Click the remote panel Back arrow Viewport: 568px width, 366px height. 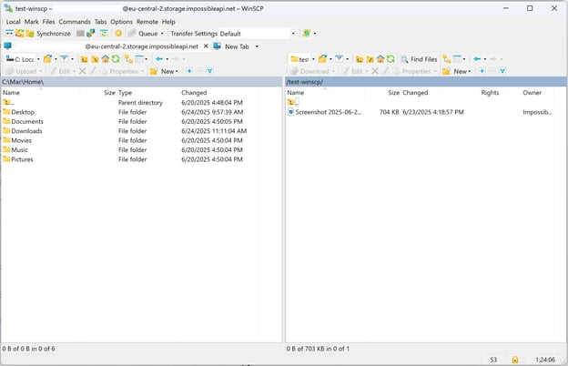[477, 59]
